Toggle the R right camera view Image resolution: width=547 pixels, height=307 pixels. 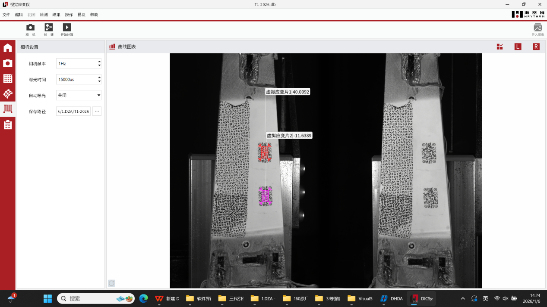pos(536,47)
